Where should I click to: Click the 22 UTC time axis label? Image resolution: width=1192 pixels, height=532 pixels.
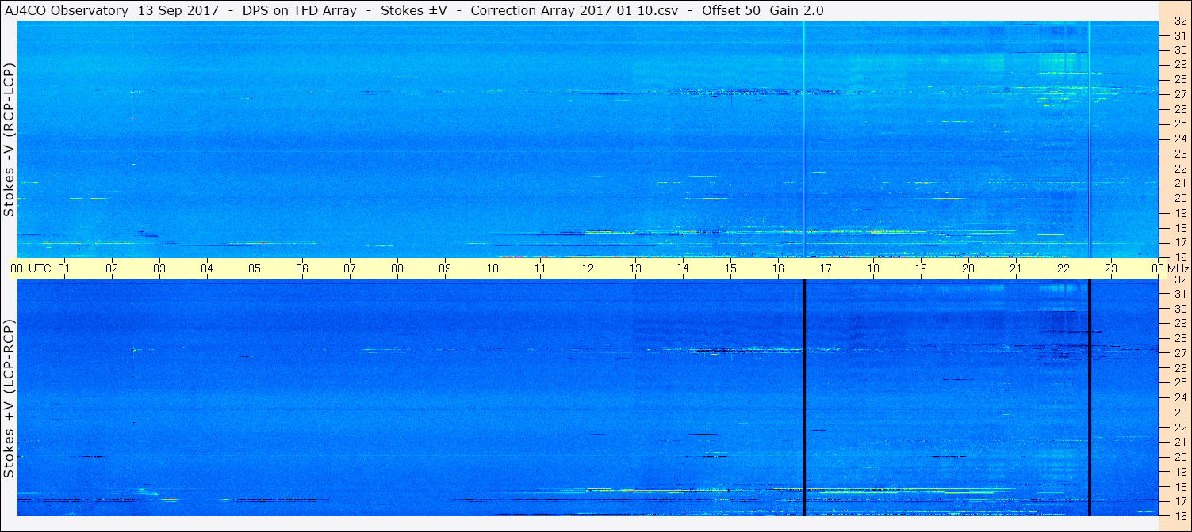pos(1064,268)
